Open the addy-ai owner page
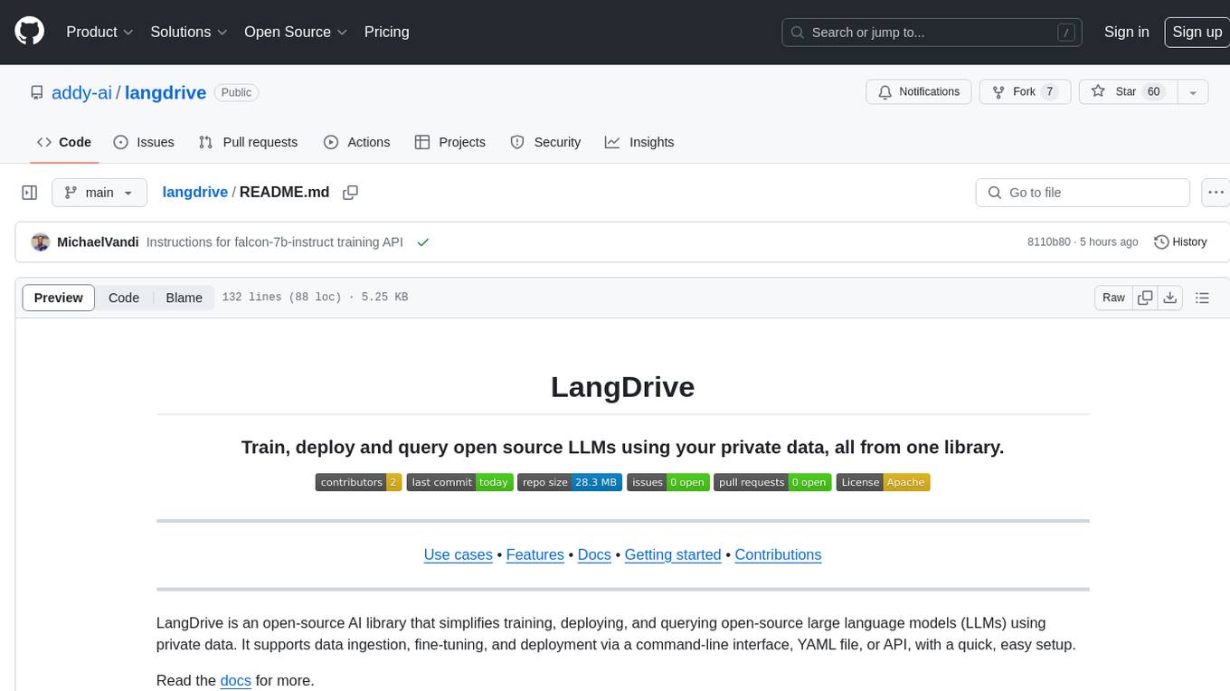The image size is (1230, 691). point(81,92)
